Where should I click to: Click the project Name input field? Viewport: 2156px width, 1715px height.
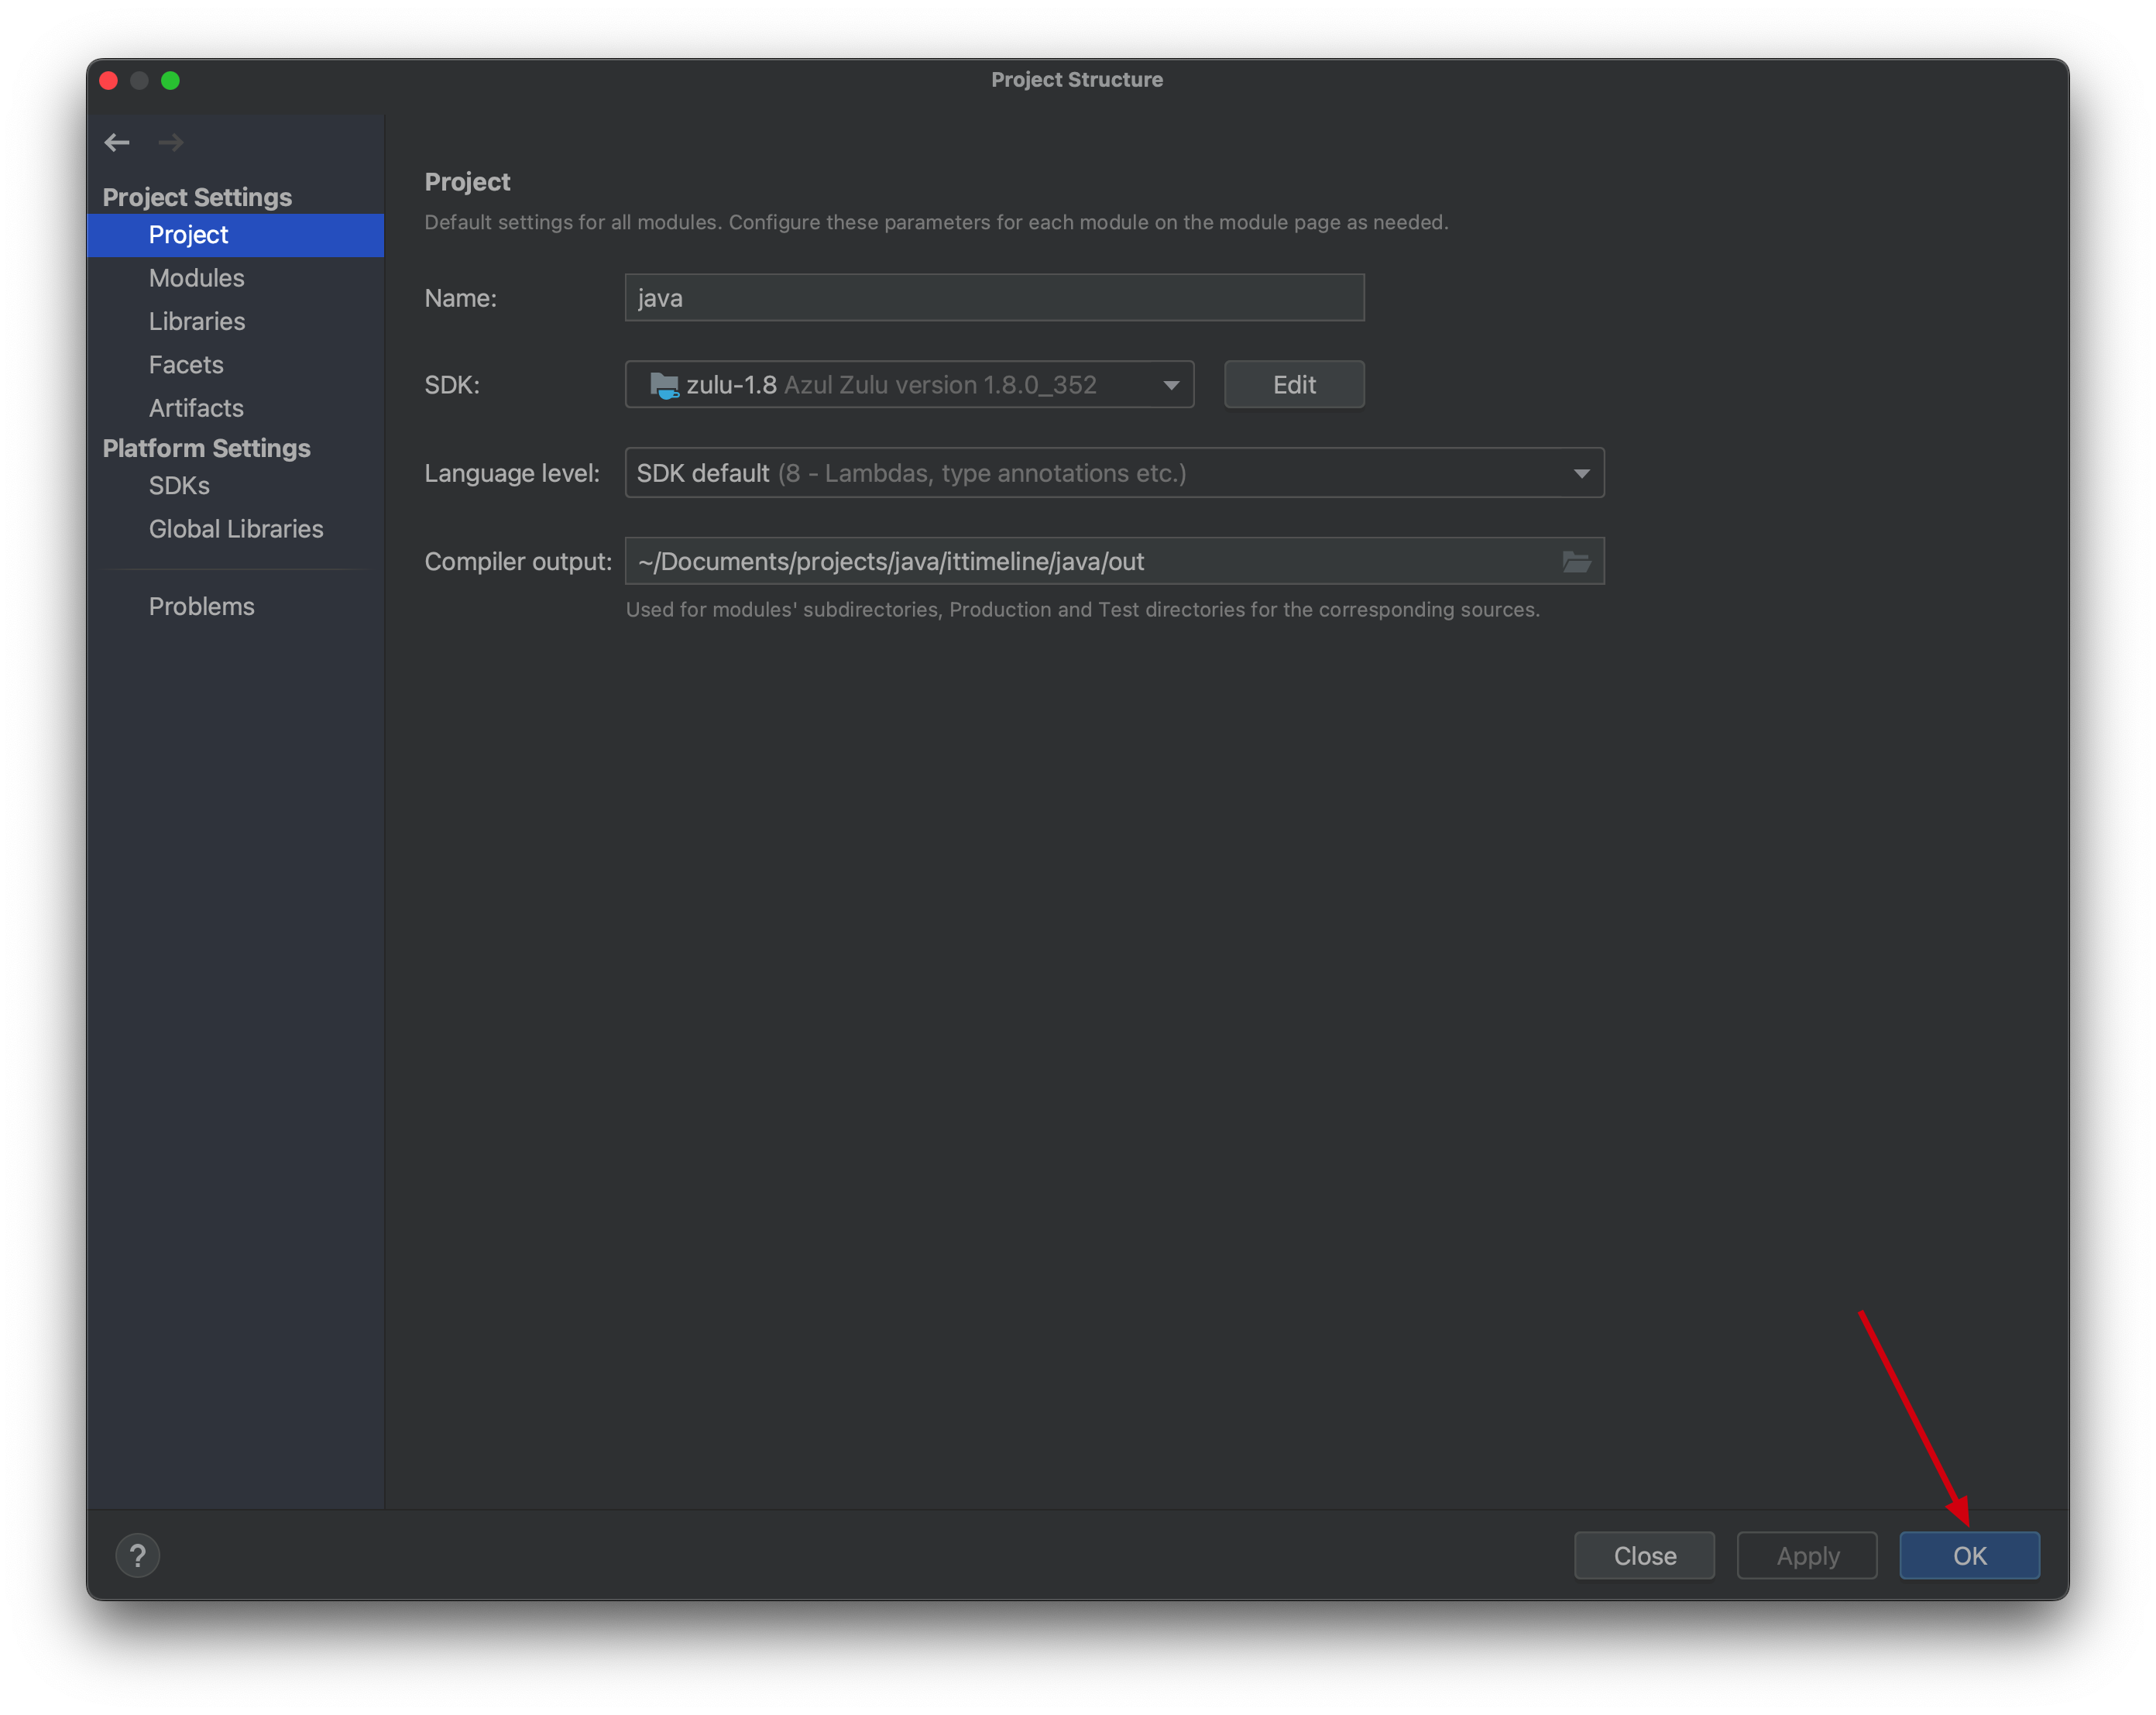click(x=994, y=297)
